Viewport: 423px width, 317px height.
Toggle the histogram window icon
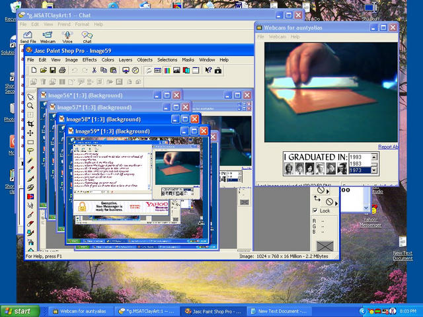176,71
